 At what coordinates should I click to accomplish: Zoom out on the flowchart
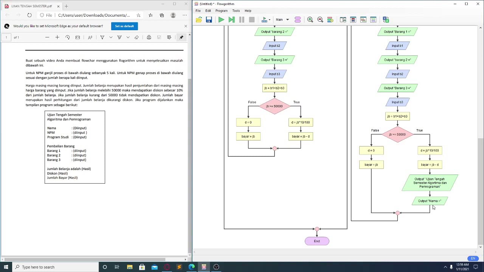[320, 20]
